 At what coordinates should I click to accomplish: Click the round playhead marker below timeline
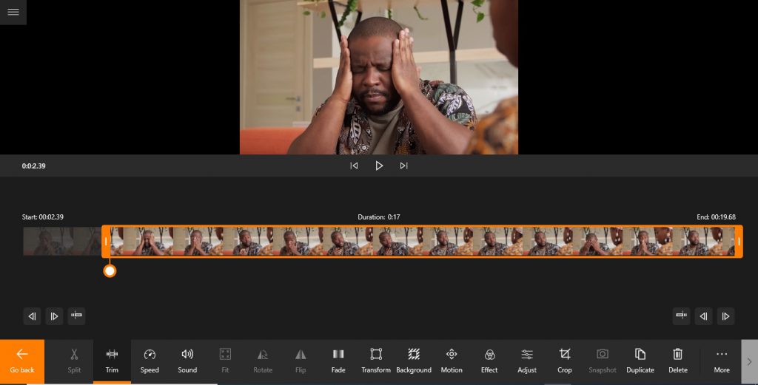point(110,271)
